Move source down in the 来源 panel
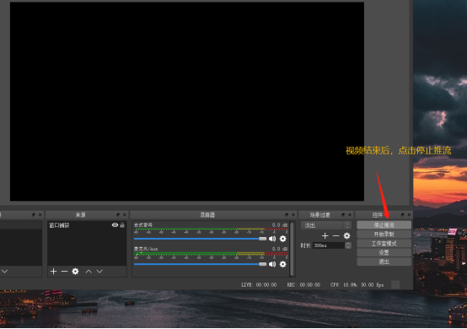 tap(99, 271)
